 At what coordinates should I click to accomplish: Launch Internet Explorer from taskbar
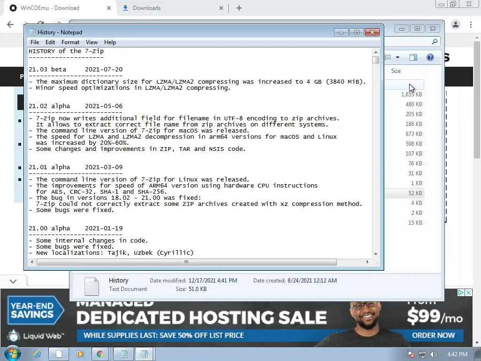(37, 354)
